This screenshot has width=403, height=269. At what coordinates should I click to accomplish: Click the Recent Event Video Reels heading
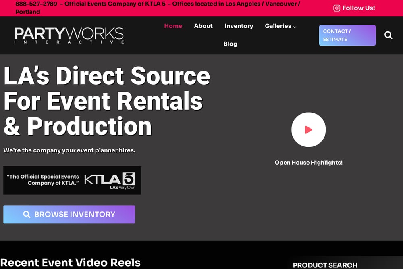(x=71, y=263)
